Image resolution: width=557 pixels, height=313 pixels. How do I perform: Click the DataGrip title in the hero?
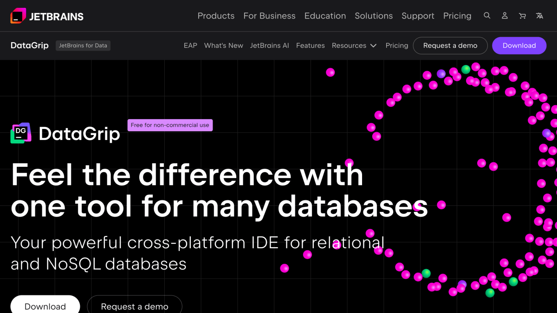(79, 134)
